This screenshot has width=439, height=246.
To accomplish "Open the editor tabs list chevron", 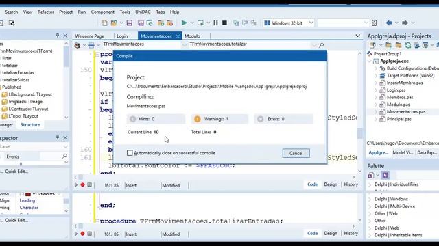I will tap(357, 36).
